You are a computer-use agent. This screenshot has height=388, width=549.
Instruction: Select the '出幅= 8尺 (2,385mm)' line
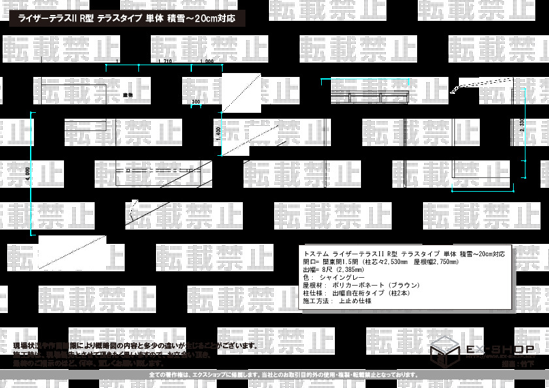coord(334,270)
